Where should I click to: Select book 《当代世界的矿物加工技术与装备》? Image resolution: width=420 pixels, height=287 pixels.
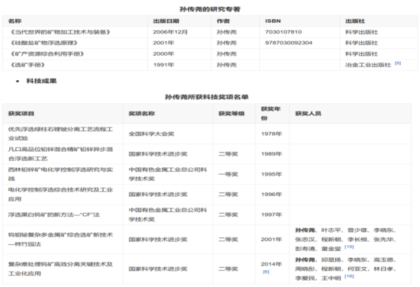60,32
